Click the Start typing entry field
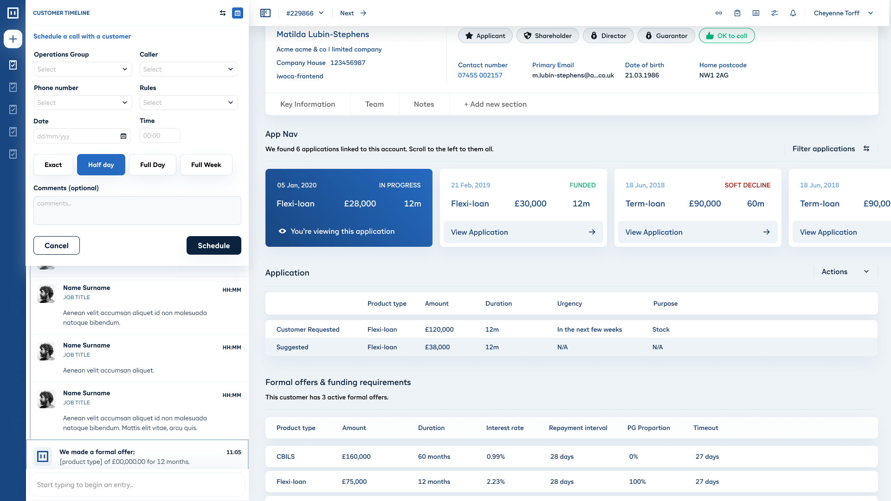 click(137, 485)
